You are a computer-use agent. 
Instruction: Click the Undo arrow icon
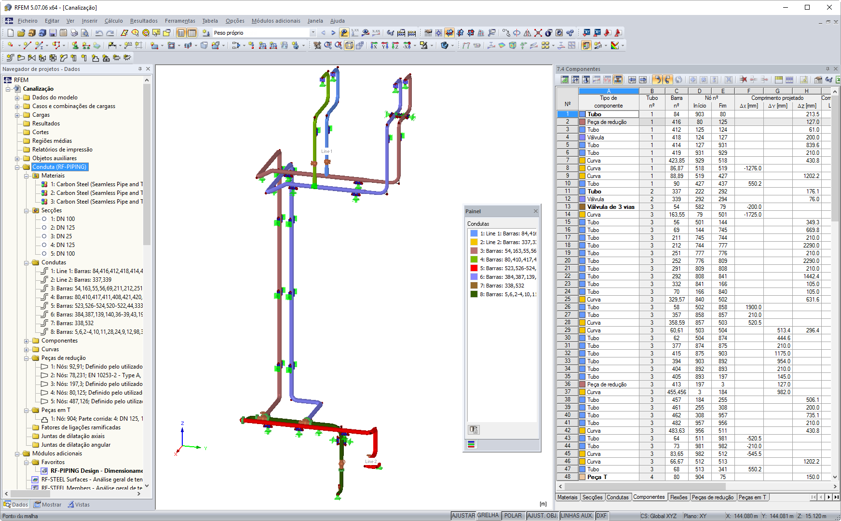(x=99, y=33)
